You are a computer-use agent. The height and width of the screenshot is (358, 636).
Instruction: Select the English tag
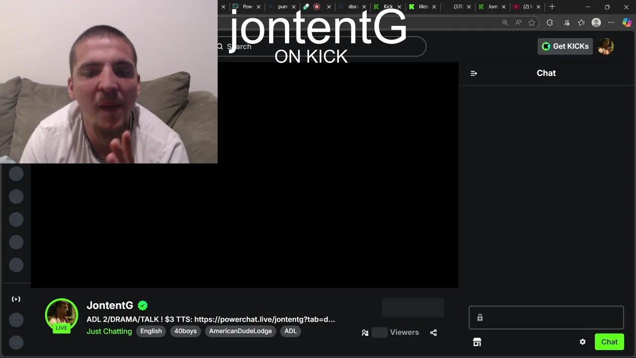click(151, 331)
